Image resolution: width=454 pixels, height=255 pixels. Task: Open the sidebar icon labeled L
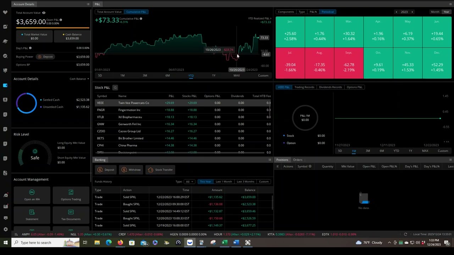5,158
